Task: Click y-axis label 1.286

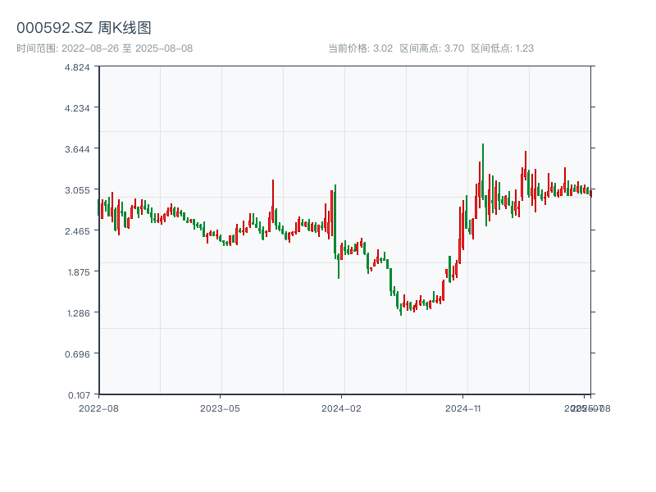Action: (x=78, y=313)
